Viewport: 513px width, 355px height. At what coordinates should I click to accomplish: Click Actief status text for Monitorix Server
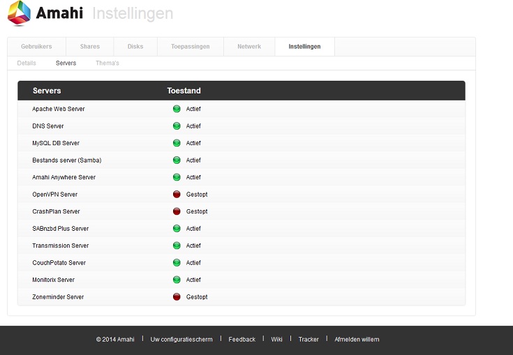click(193, 280)
